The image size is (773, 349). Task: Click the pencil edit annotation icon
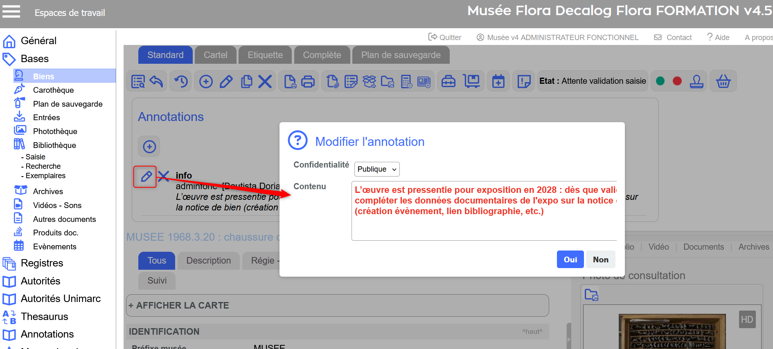tap(145, 177)
